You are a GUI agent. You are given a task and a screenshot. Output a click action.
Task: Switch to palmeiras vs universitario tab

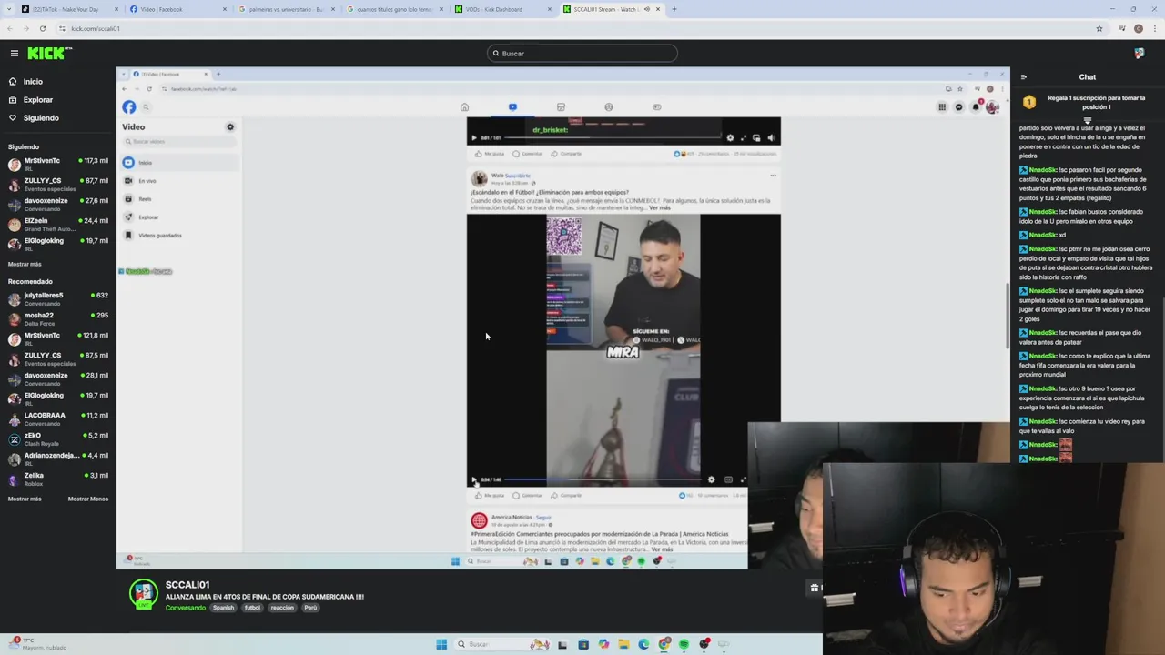click(x=285, y=9)
